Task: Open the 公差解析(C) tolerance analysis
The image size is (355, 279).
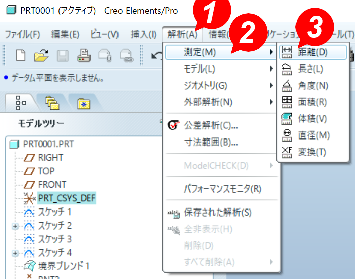Action: pyautogui.click(x=210, y=125)
